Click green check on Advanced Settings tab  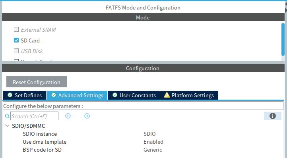54,95
